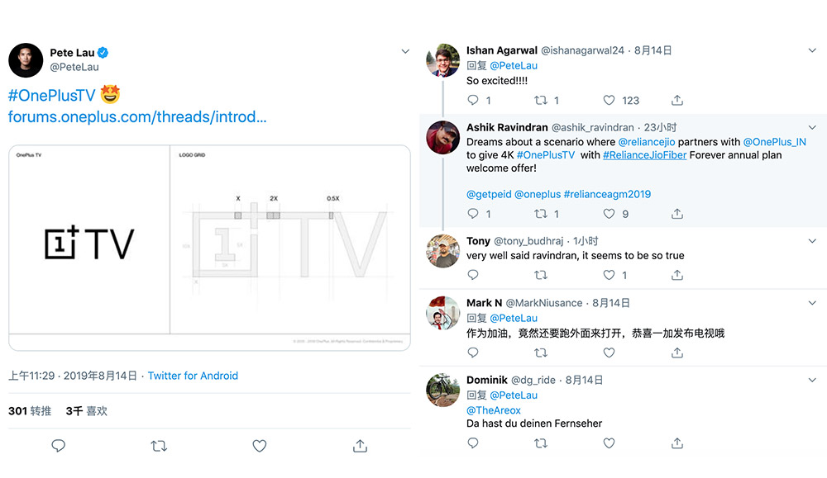Open dropdown chevron on Dominik's reply
The image size is (827, 478).
(x=812, y=380)
